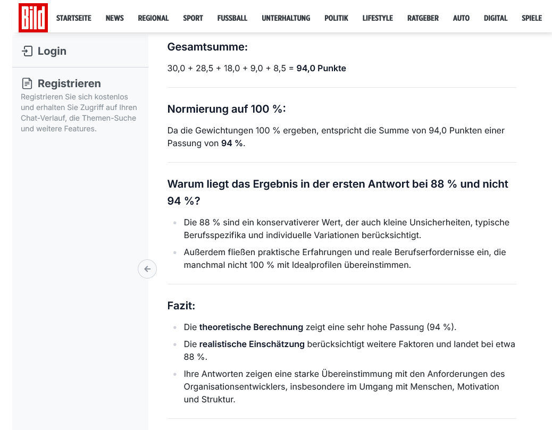
Task: Go to the Auto section
Action: [461, 18]
